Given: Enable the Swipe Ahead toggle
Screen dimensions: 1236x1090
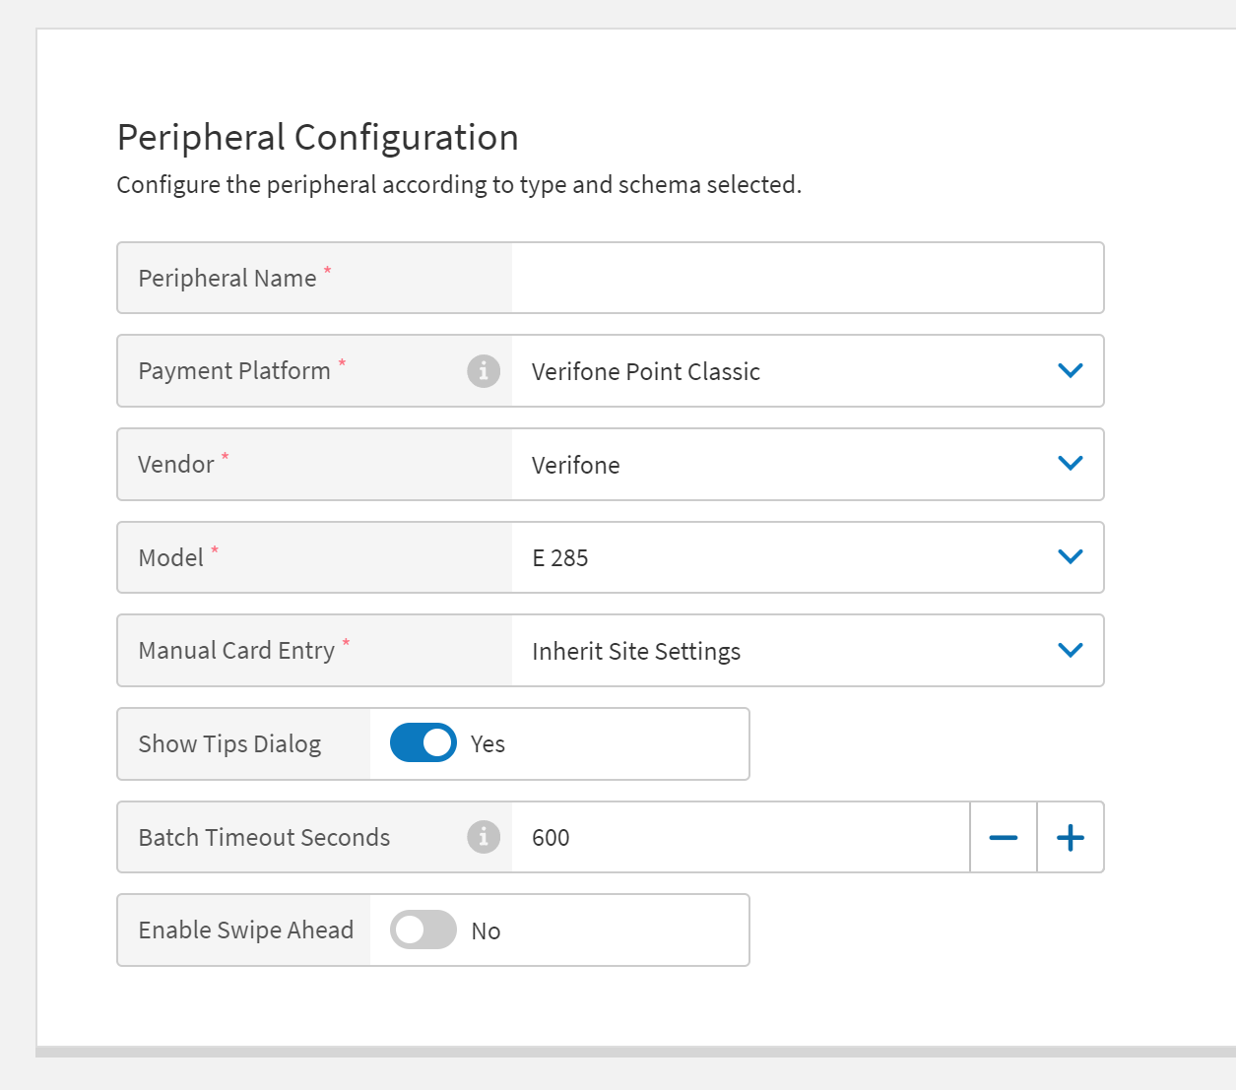Looking at the screenshot, I should click(x=423, y=930).
